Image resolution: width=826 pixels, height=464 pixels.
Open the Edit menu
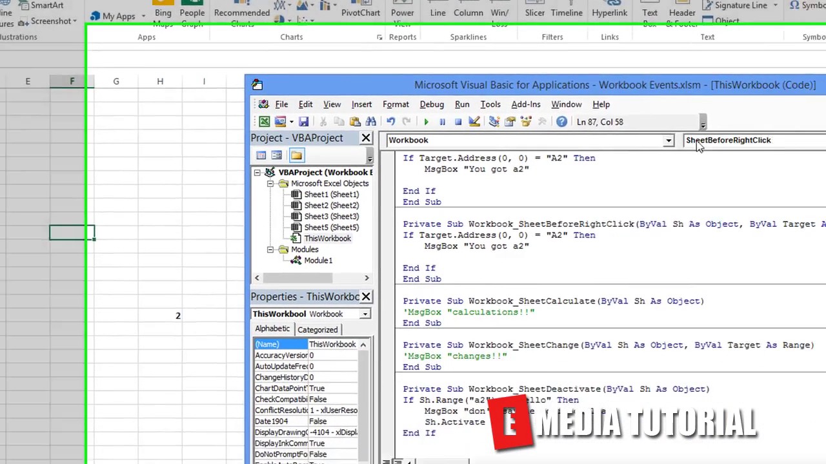pyautogui.click(x=306, y=104)
